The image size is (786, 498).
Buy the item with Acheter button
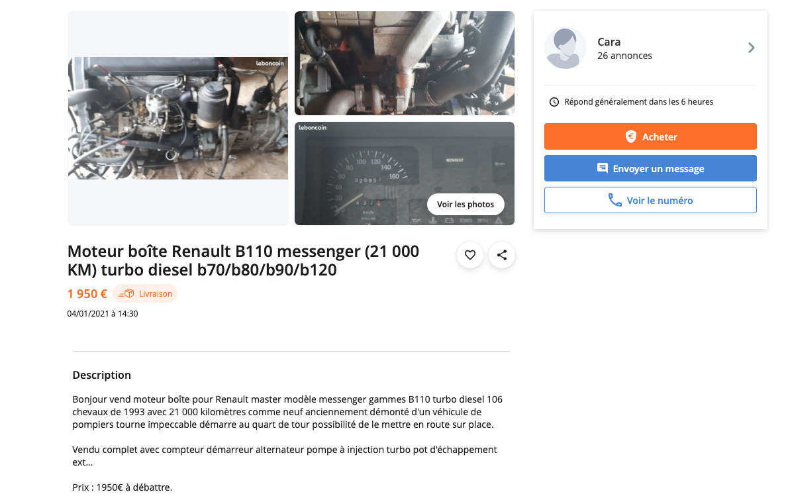click(x=650, y=136)
